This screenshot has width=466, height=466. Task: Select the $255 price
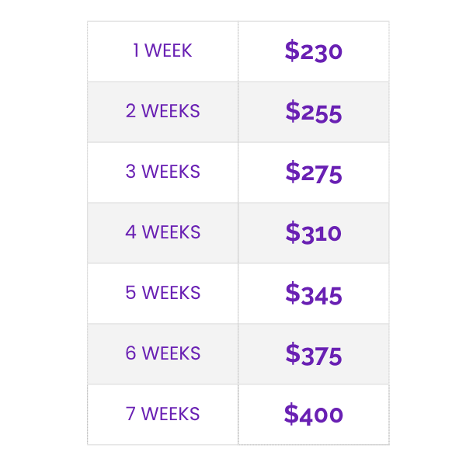pos(313,112)
